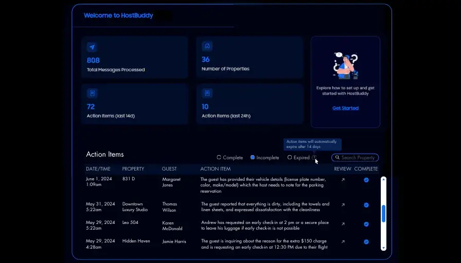Click the help question mark next to Expired
Screen dimensions: 461x263
pos(314,158)
